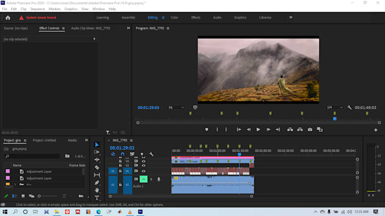Viewport: 385px width, 216px height.
Task: Toggle visibility eye of V3 track
Action: (144, 161)
